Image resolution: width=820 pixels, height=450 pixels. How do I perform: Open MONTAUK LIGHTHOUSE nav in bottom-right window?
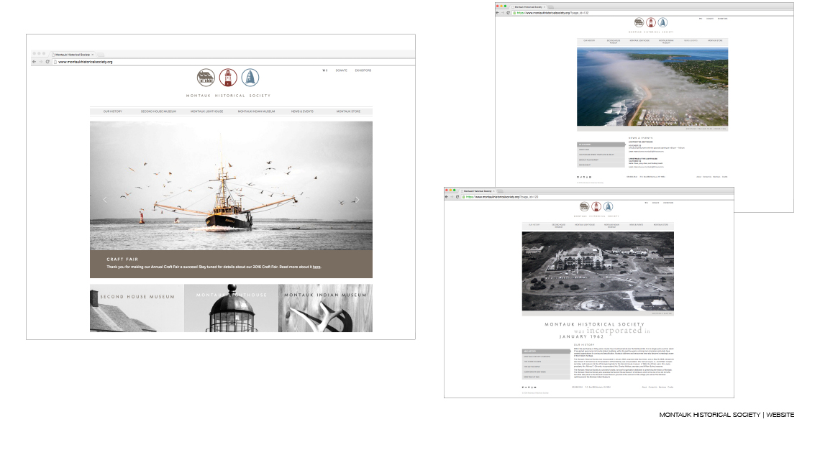[x=584, y=225]
